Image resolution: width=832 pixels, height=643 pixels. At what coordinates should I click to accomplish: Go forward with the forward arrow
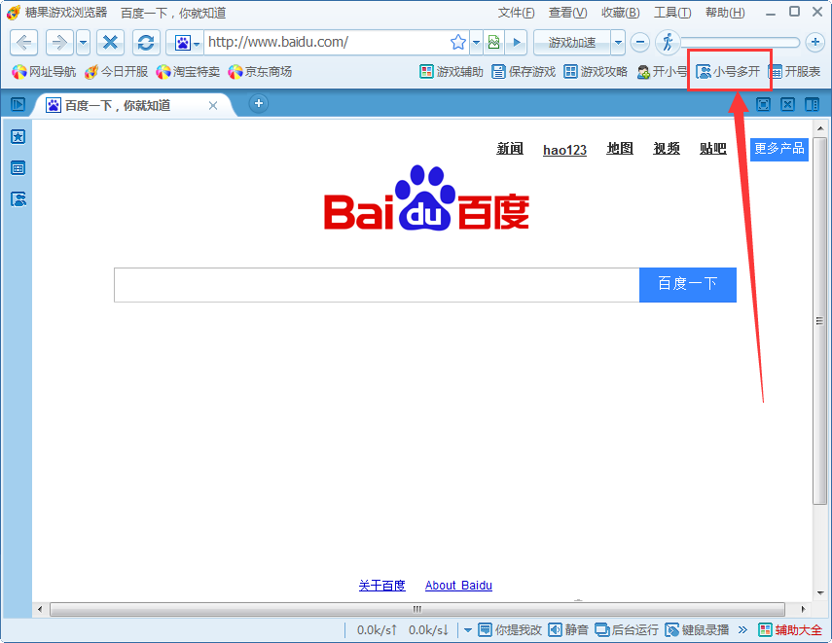coord(59,43)
